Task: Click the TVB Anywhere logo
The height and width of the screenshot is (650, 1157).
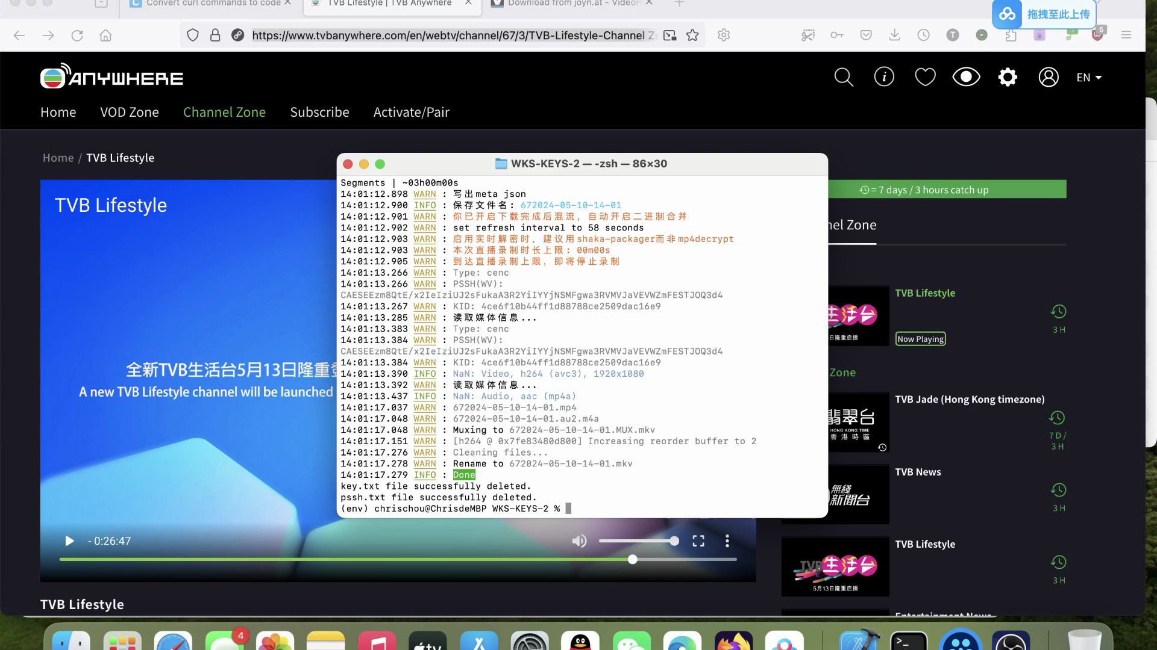Action: coord(111,76)
